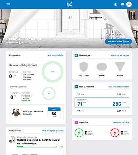
Task: Open Voir tous les badges link
Action: pos(120,55)
